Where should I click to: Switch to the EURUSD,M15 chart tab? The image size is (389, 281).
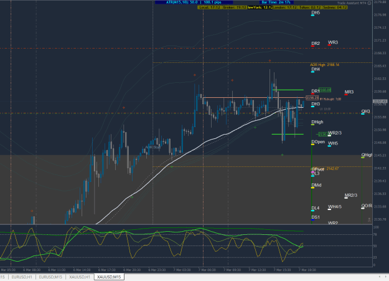[x=50, y=277]
